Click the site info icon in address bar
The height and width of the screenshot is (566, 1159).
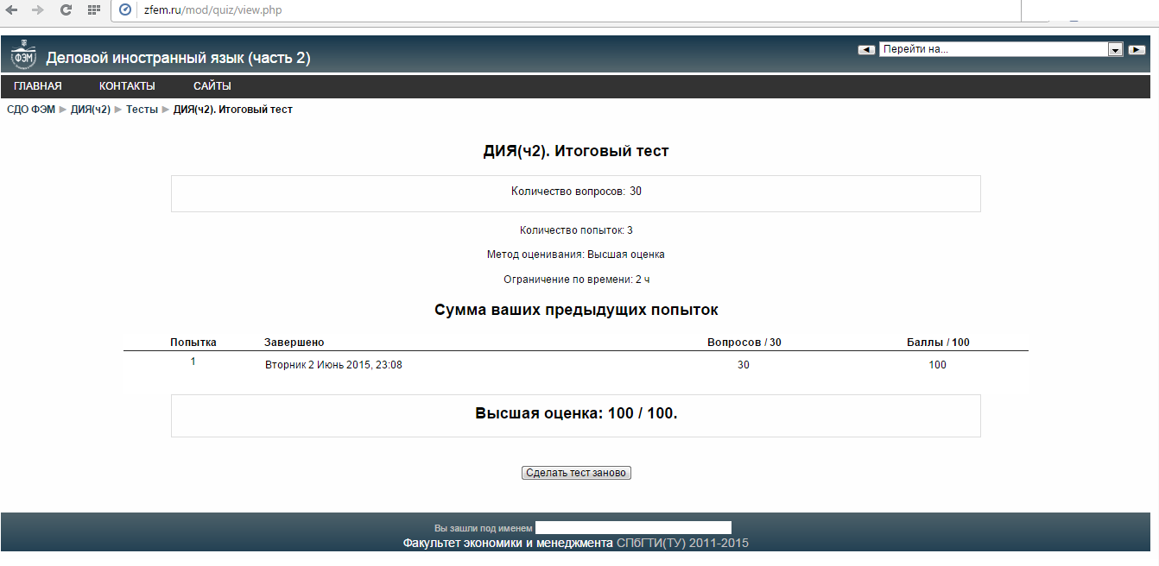(x=125, y=10)
